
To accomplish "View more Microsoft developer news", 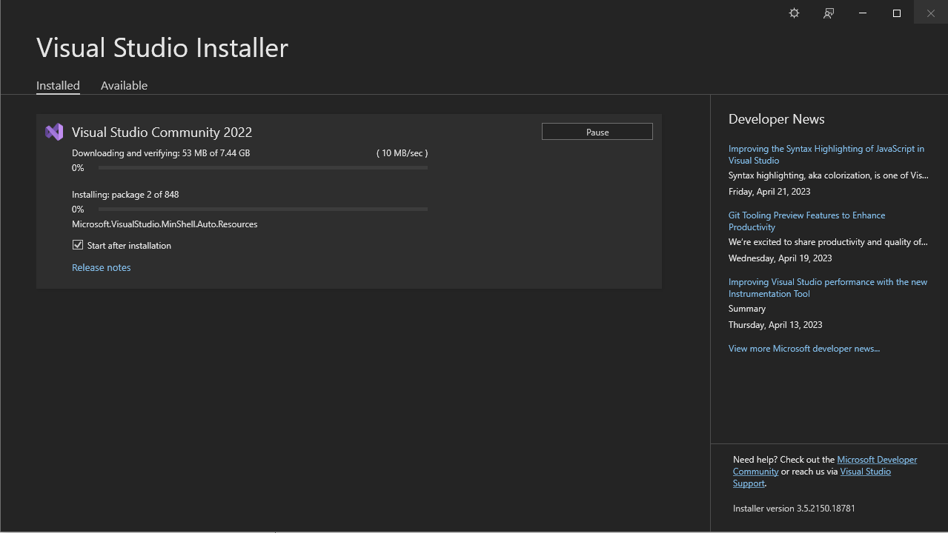I will (x=804, y=349).
